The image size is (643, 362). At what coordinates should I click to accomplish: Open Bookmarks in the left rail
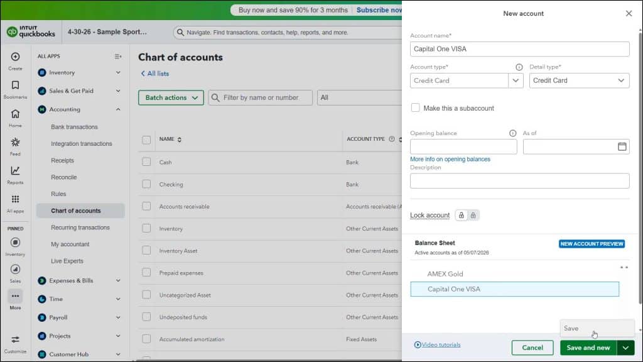pyautogui.click(x=15, y=85)
